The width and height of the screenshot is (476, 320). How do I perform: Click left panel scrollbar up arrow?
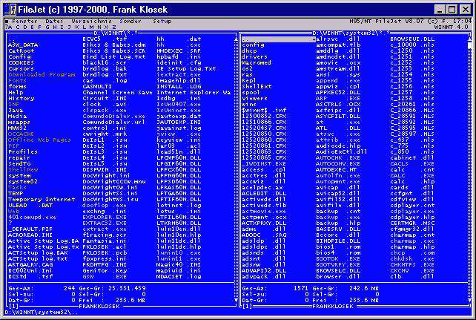coord(236,39)
